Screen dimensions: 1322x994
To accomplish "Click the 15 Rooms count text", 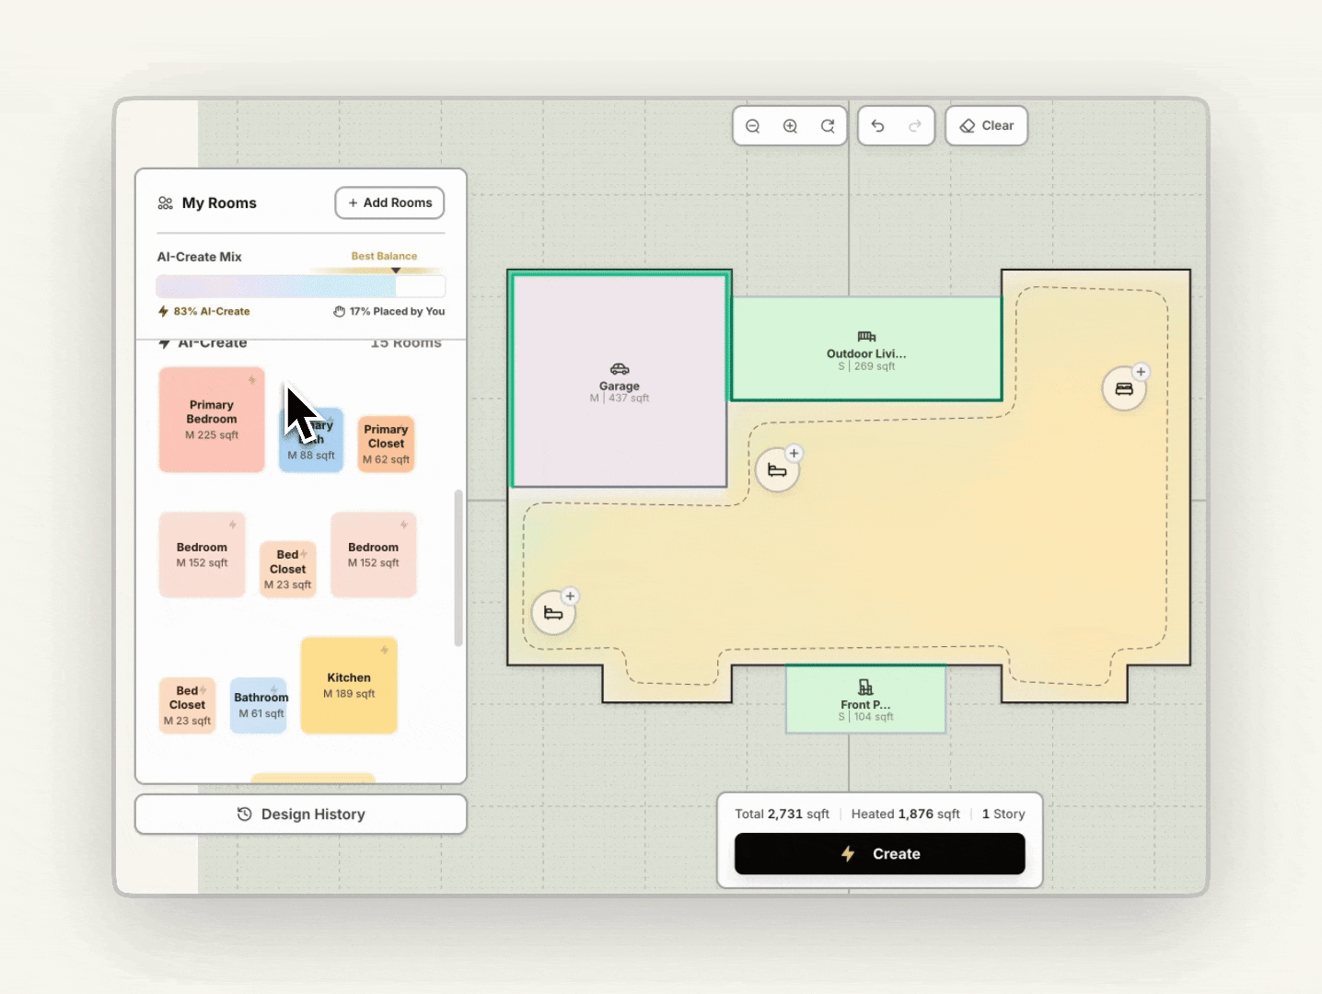I will (406, 343).
